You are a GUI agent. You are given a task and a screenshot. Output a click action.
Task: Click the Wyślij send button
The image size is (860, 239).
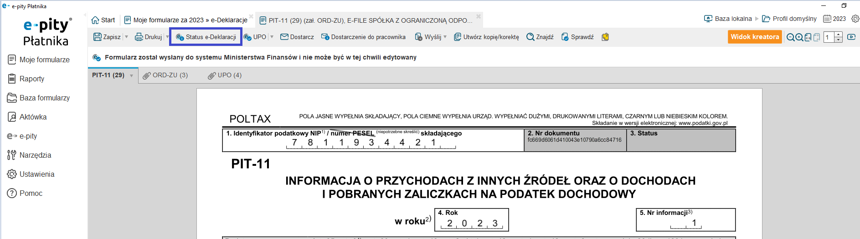coord(428,37)
